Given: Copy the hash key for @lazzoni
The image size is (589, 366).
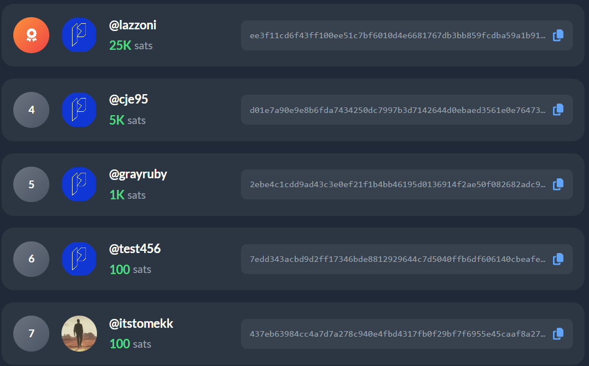Looking at the screenshot, I should (558, 35).
